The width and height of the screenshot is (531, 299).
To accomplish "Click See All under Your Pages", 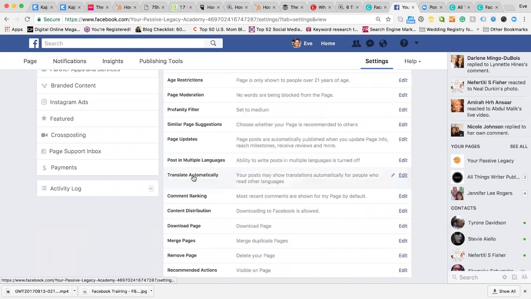I will (x=519, y=147).
